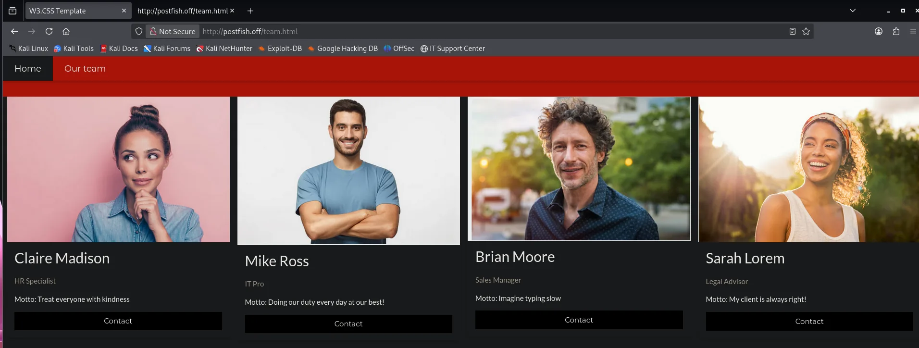919x348 pixels.
Task: Close the W3.CSS Template tab
Action: point(124,11)
